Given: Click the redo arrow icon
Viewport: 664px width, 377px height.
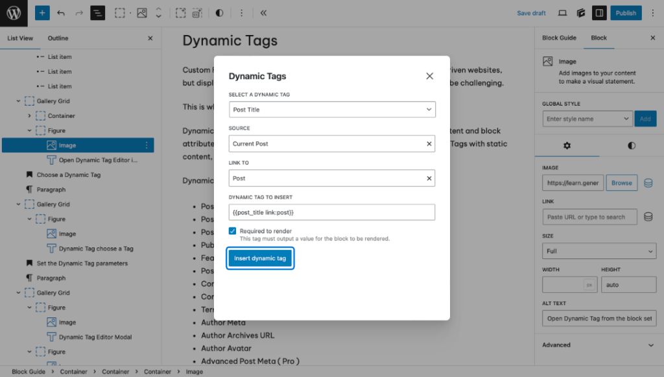Looking at the screenshot, I should click(79, 13).
